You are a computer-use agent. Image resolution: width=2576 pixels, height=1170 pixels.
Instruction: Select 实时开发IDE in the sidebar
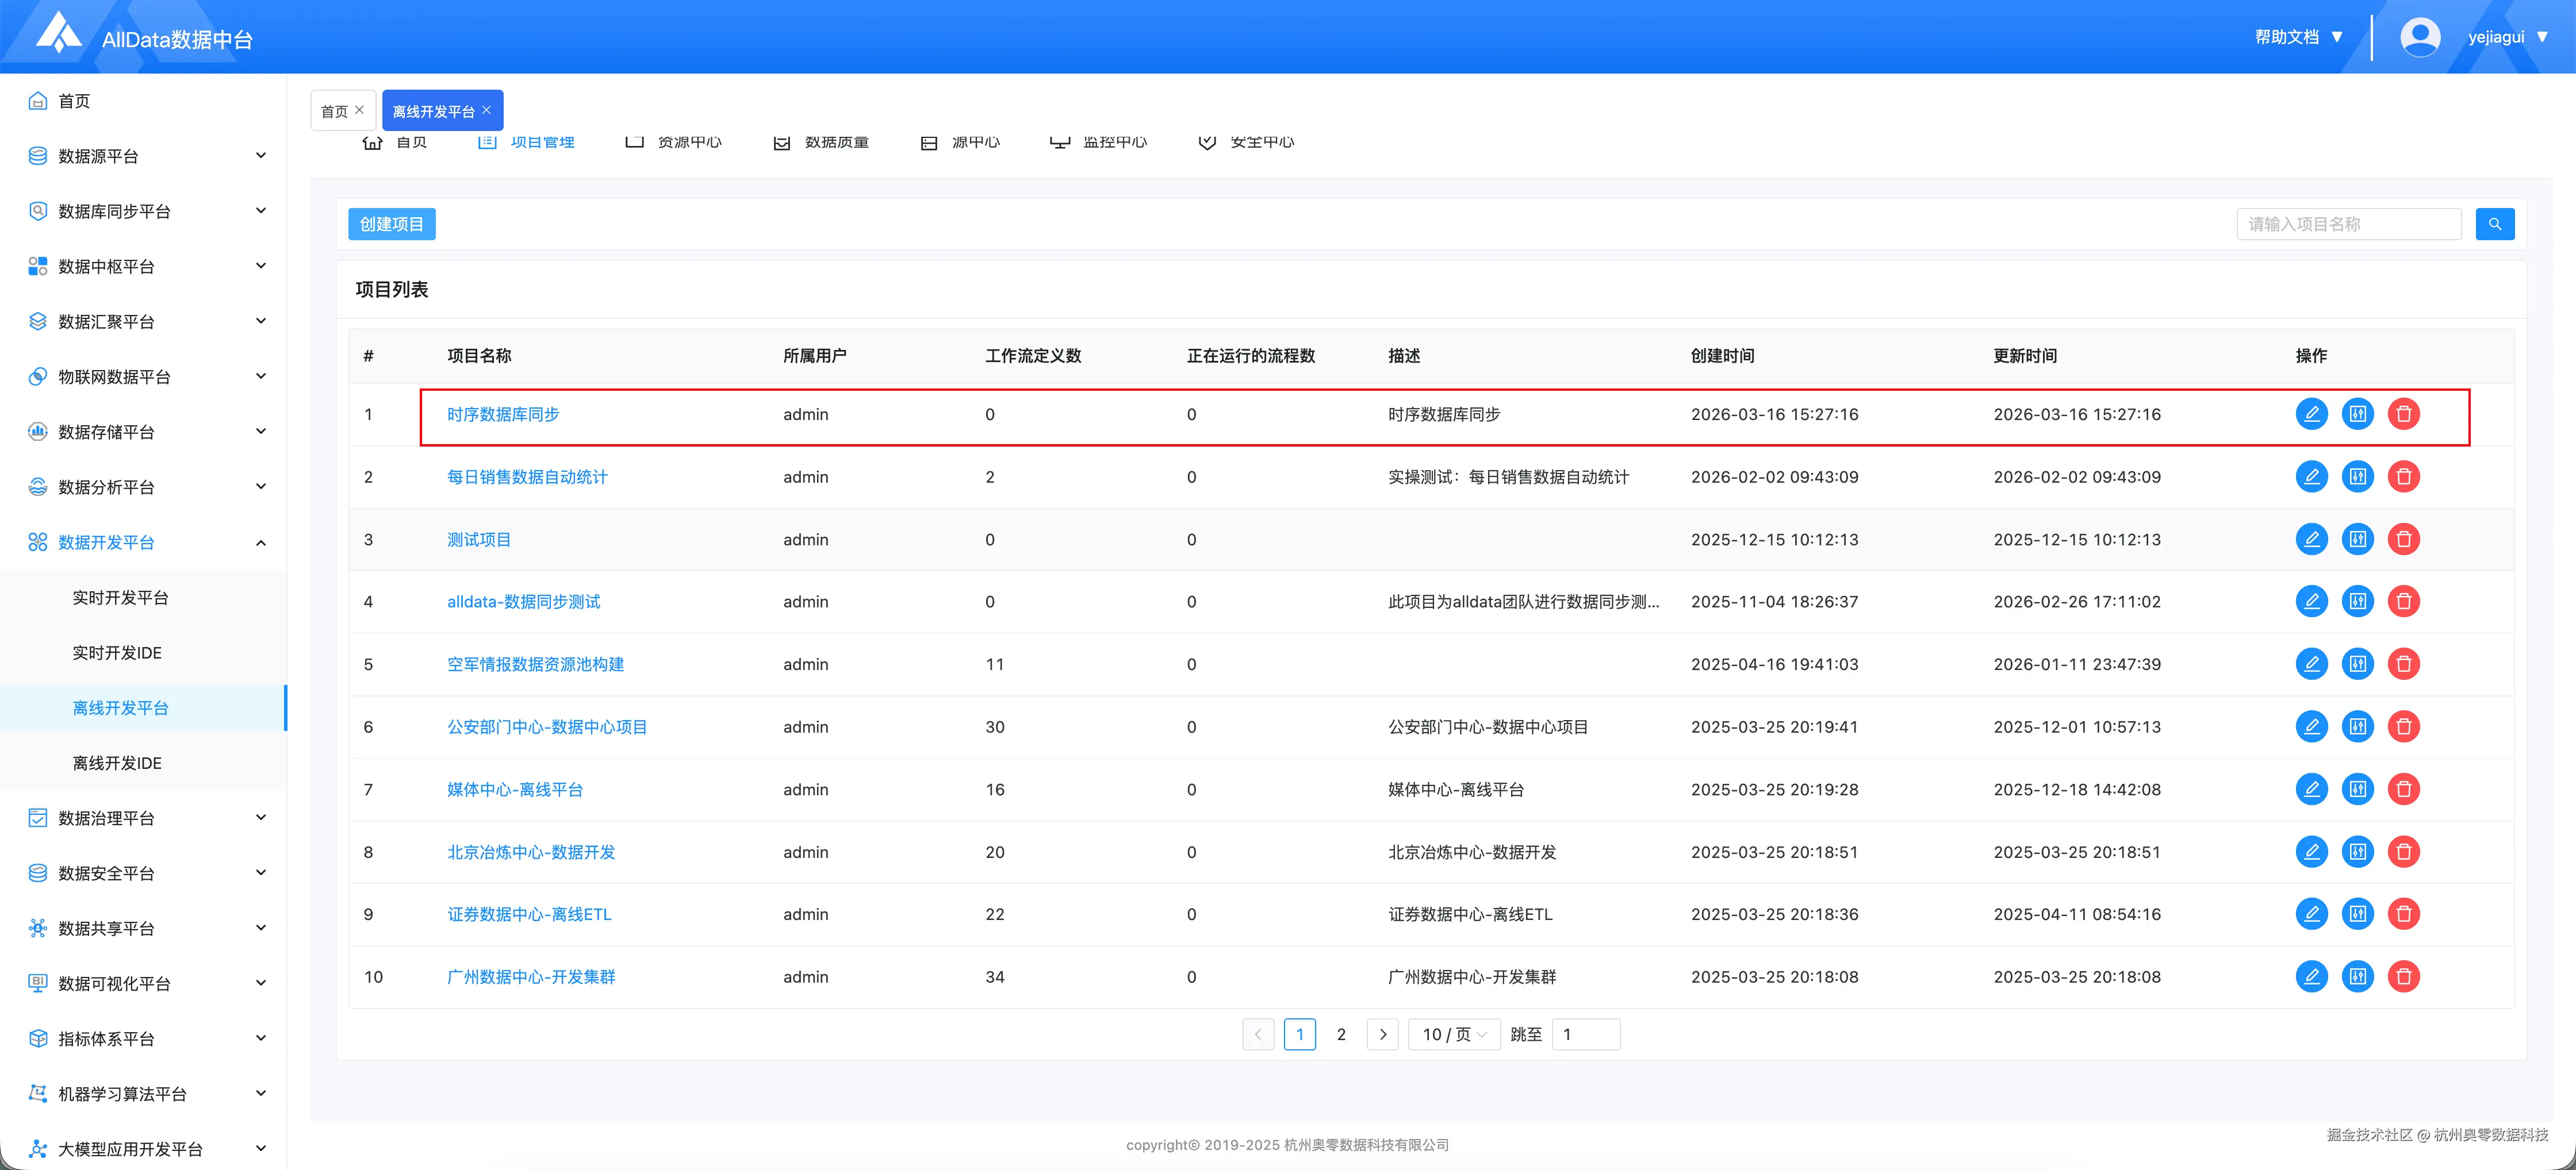pyautogui.click(x=117, y=652)
